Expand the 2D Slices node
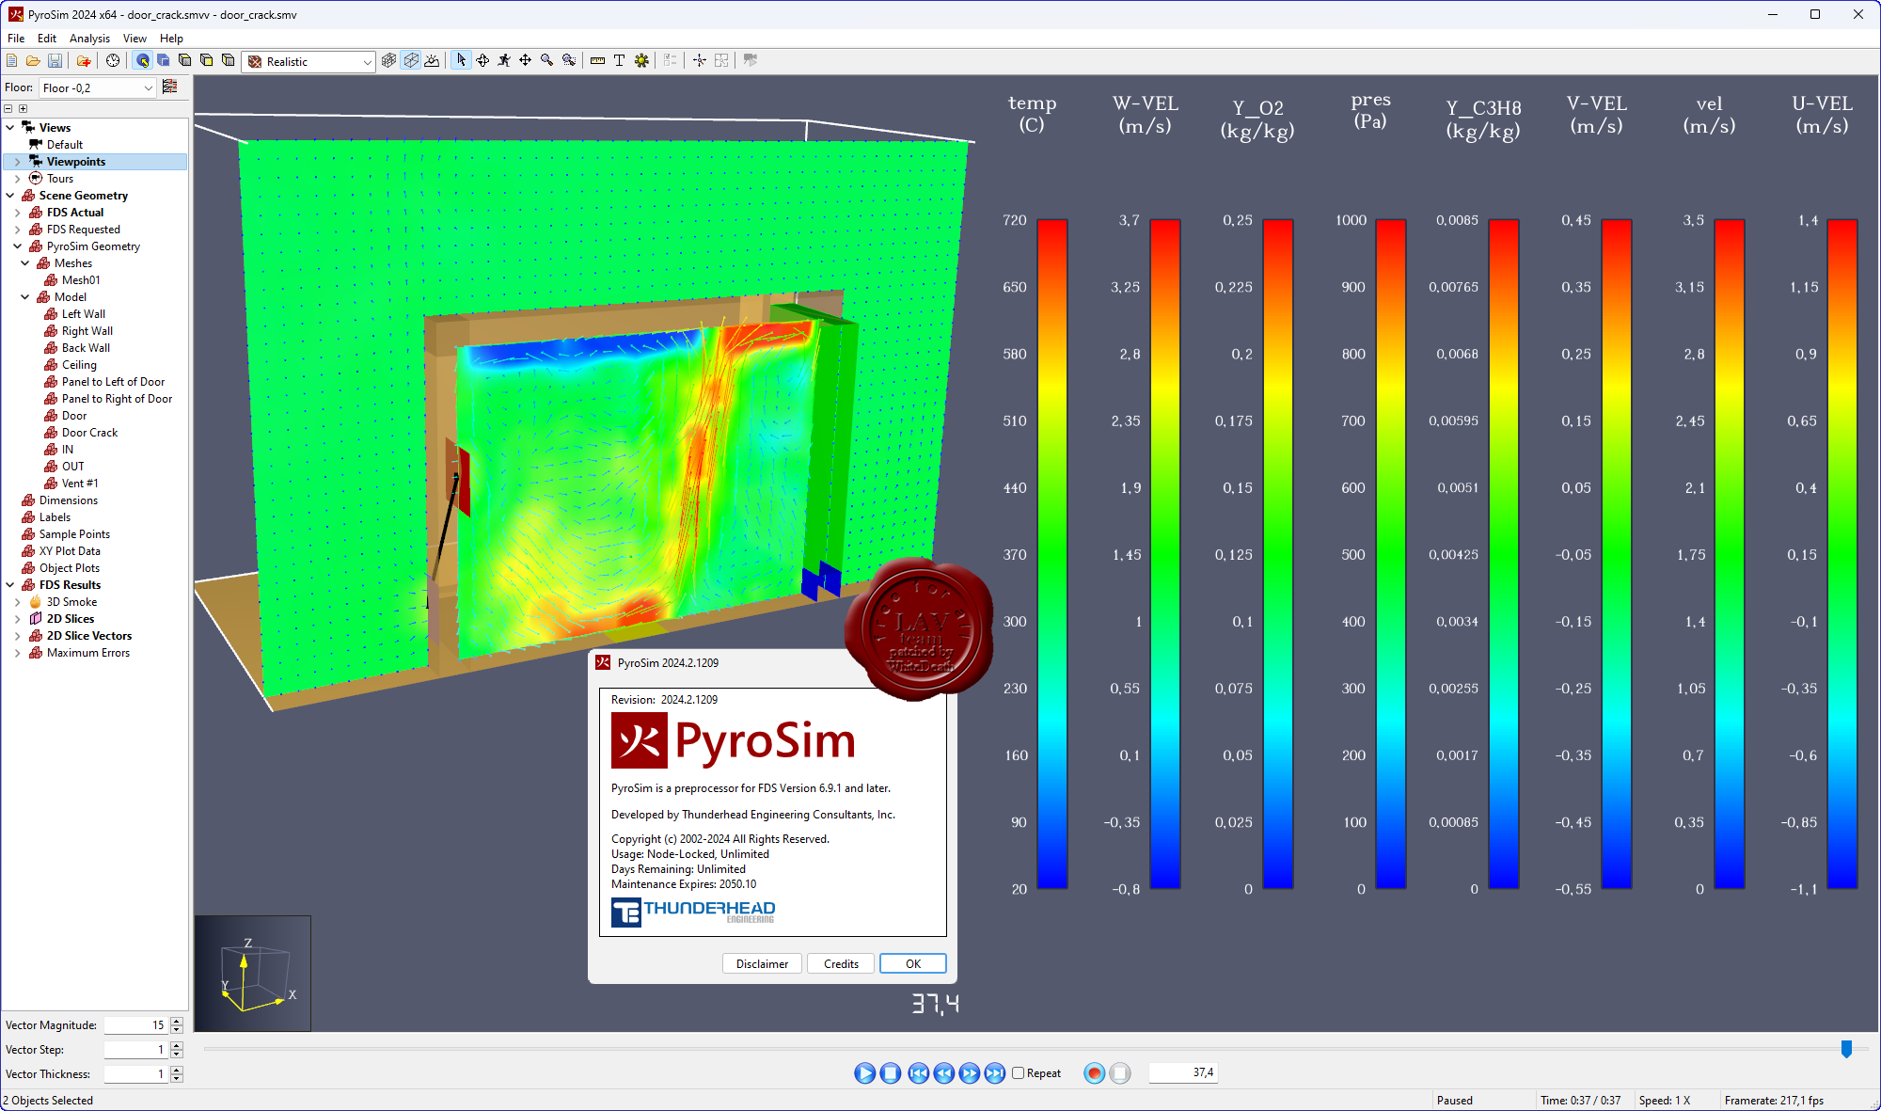Screen dimensions: 1881x1111 point(17,619)
